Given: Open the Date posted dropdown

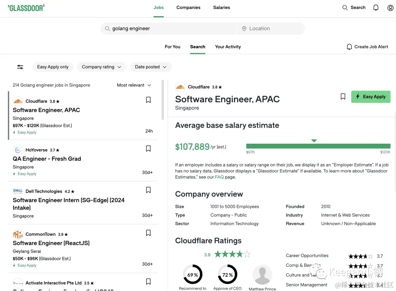Looking at the screenshot, I should point(151,67).
